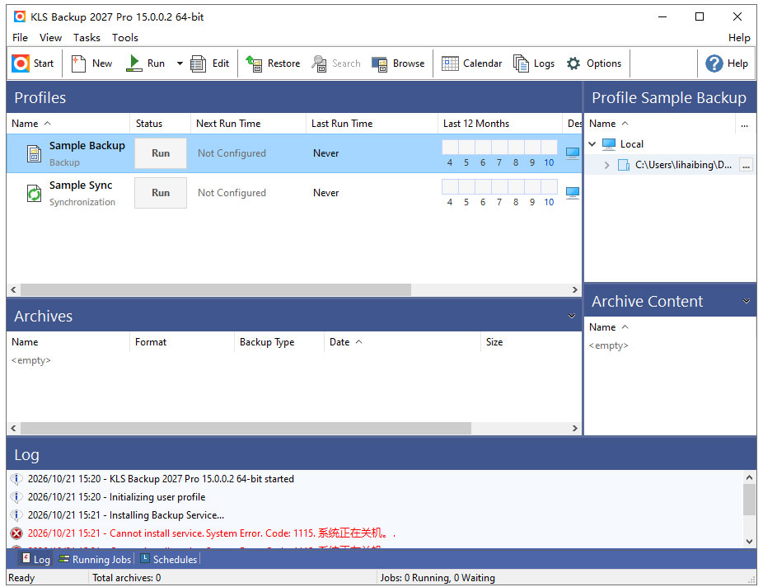Screen dimensions: 763x587
Task: Click Run button for Sample Sync
Action: pyautogui.click(x=161, y=193)
